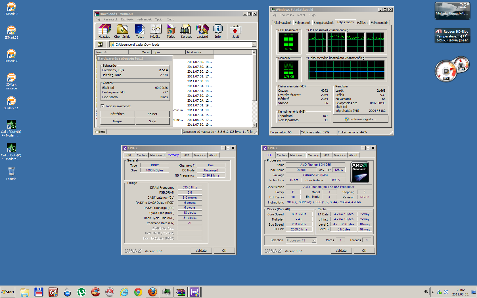477x298 pixels.
Task: Open the 3DMark06 desktop shortcut
Action: [x=11, y=56]
